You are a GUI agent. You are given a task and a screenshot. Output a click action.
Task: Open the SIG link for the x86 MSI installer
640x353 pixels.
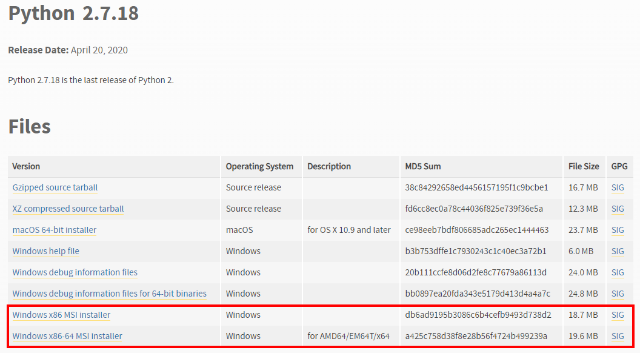click(618, 315)
